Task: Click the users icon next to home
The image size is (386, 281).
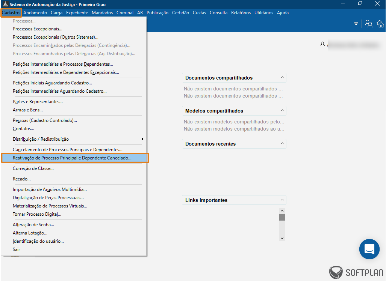Action: (369, 24)
